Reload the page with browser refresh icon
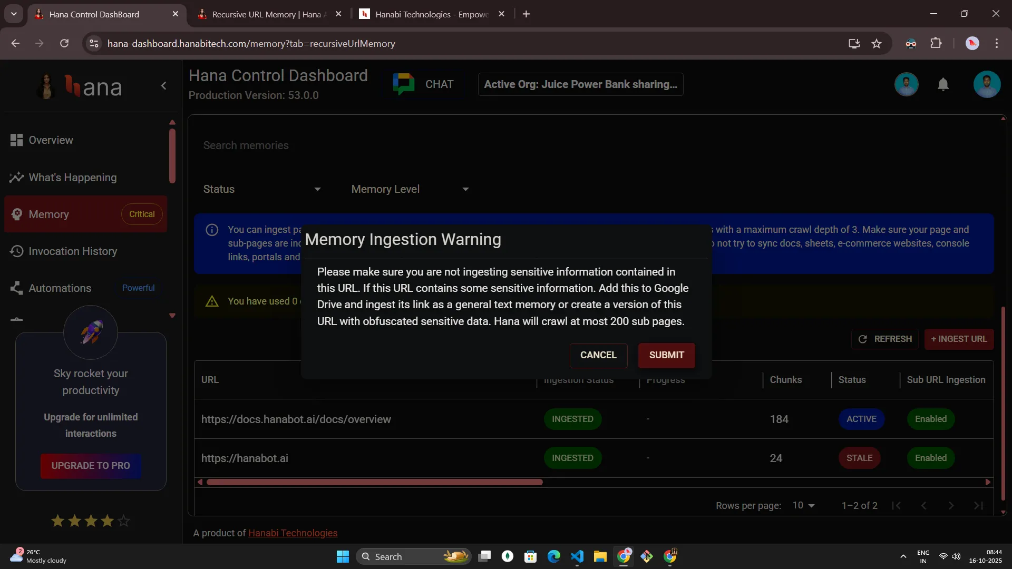This screenshot has height=569, width=1012. tap(64, 44)
